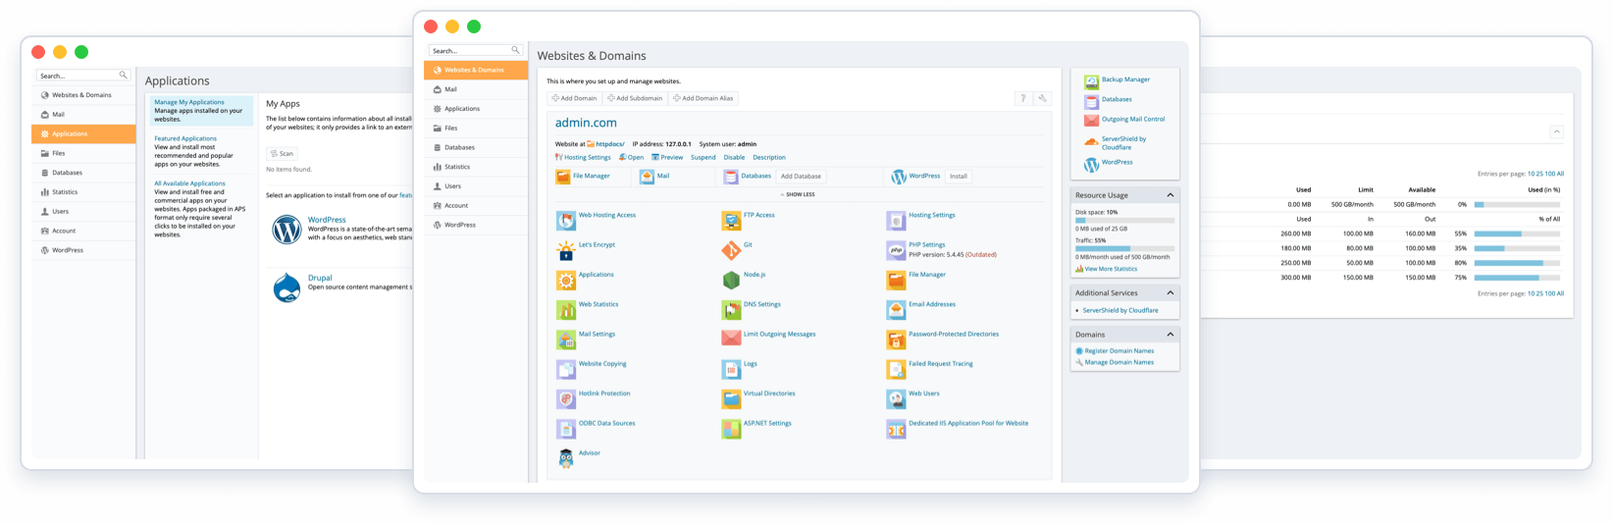Click the search field in Websites & Domains sidebar
The width and height of the screenshot is (1613, 524).
(471, 50)
